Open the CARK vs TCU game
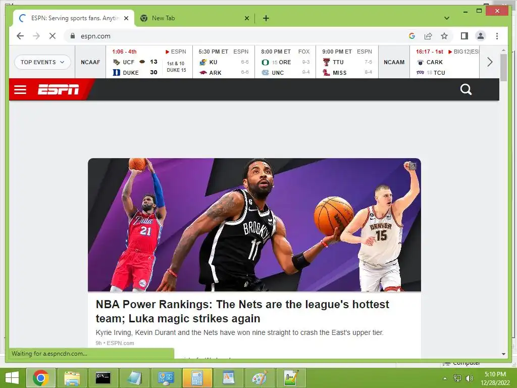 click(x=444, y=62)
